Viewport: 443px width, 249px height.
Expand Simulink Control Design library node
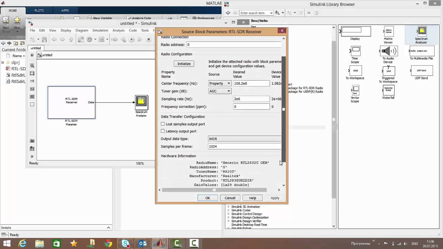pos(228,214)
